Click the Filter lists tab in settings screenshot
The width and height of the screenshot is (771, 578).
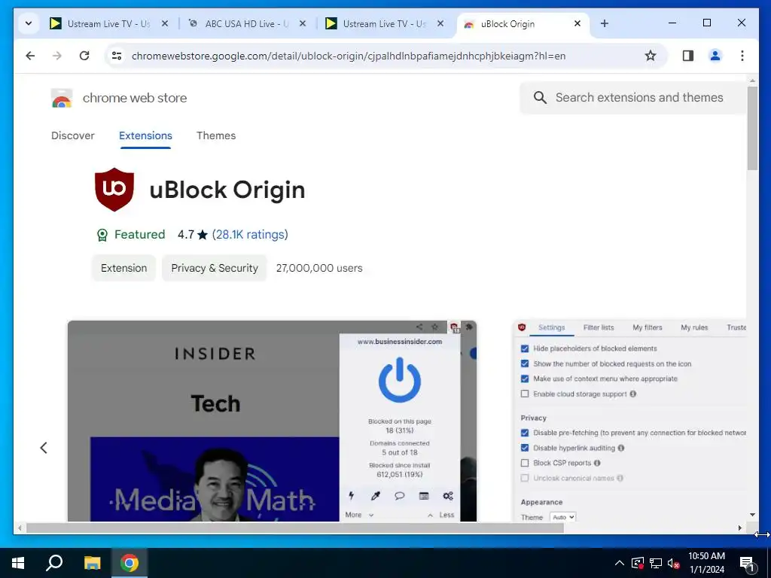[x=599, y=327]
